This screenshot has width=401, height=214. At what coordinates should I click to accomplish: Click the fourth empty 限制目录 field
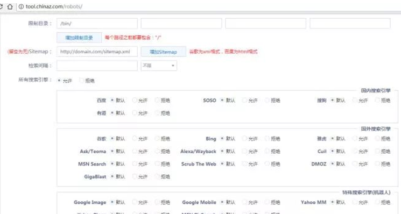click(350, 24)
